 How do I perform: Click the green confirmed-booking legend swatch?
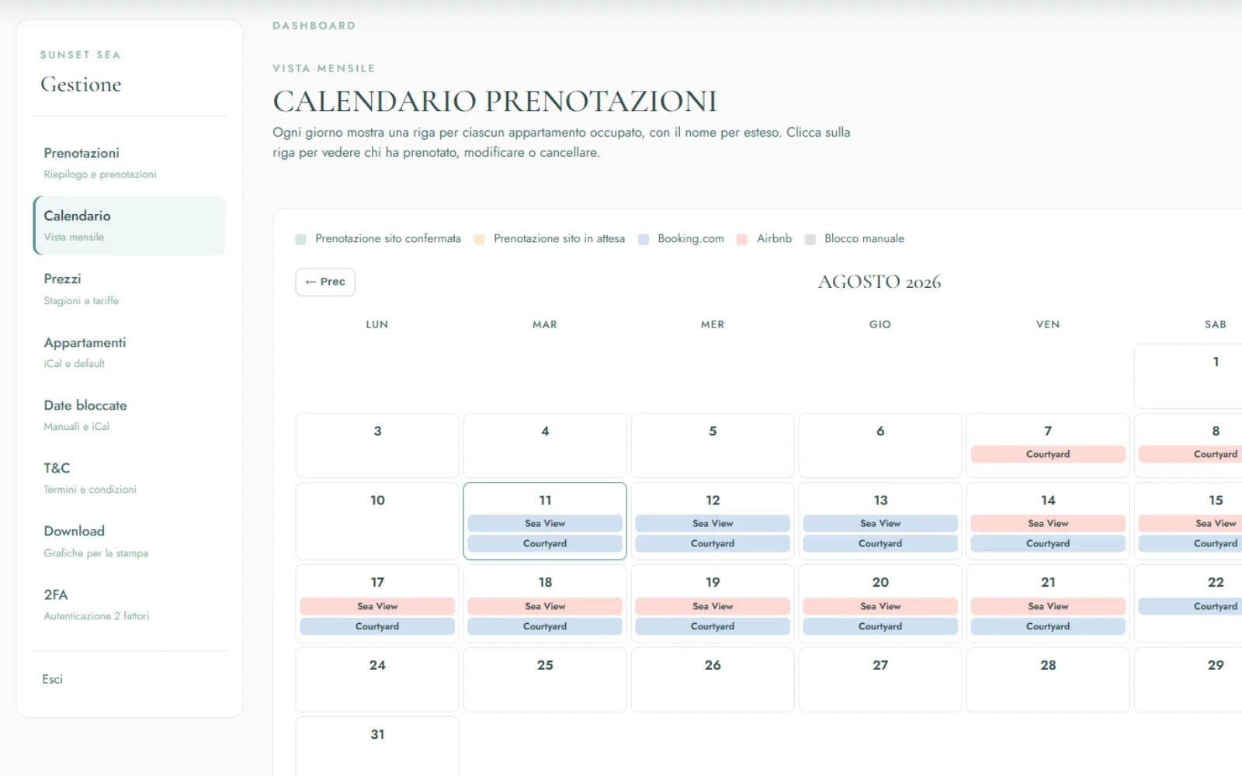(301, 239)
